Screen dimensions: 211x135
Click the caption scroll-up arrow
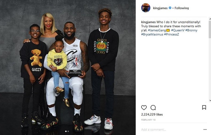210,19
